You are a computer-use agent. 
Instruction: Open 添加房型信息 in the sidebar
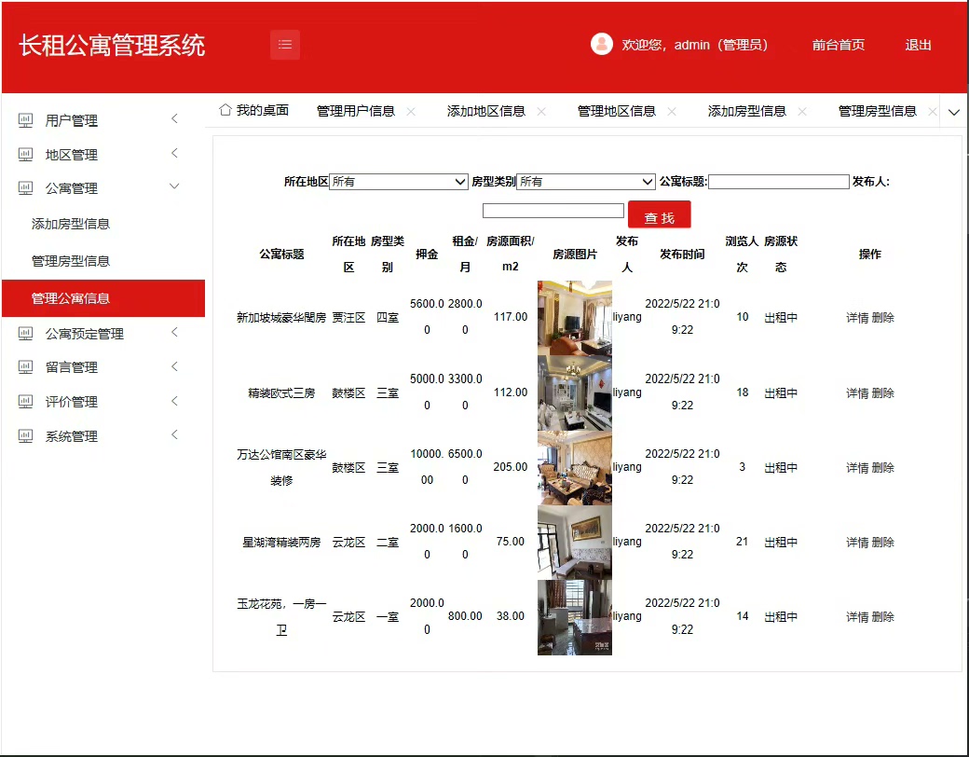tap(71, 224)
